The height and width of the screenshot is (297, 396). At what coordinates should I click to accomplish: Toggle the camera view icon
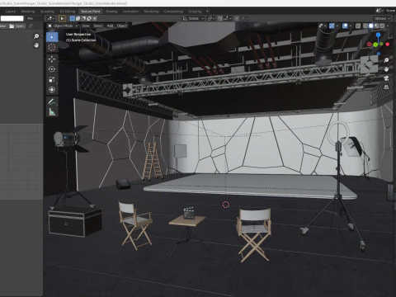[386, 78]
